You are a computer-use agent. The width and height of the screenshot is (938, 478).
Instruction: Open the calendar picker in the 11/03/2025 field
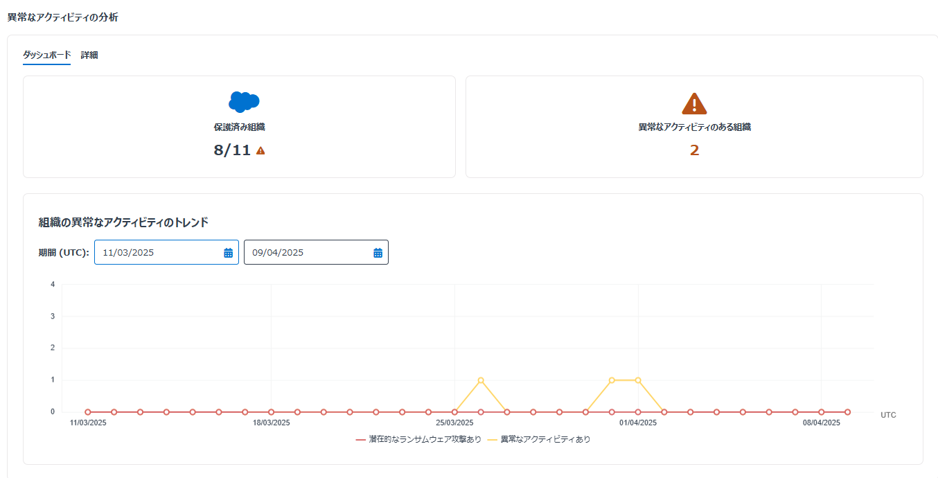[x=228, y=253]
